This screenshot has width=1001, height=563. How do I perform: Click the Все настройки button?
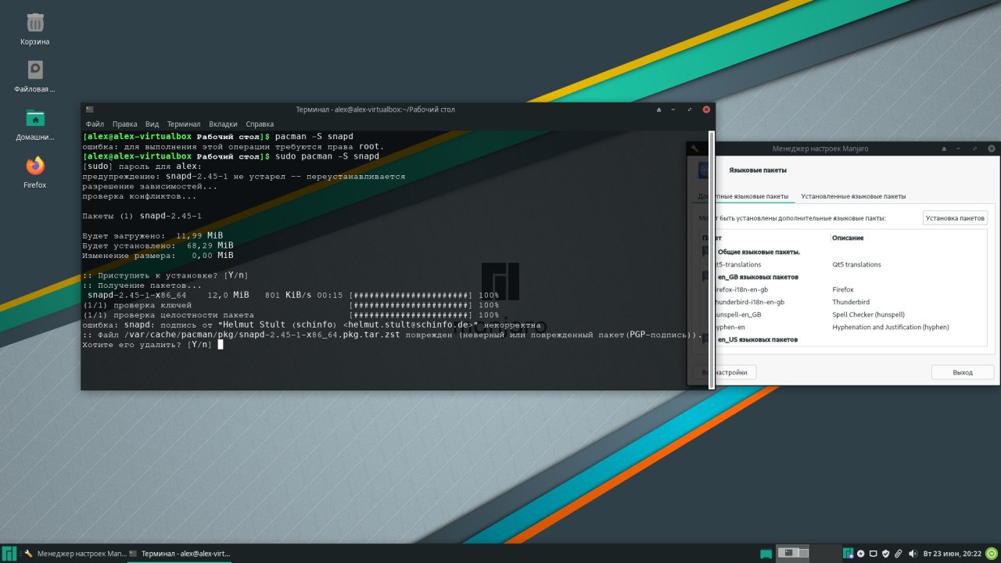click(725, 372)
